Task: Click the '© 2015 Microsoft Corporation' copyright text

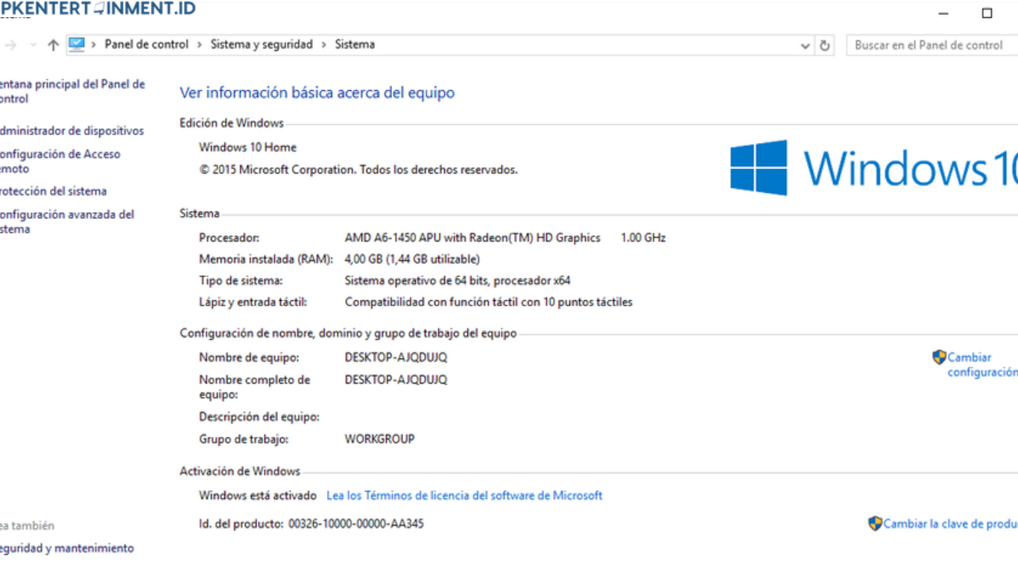Action: tap(358, 170)
